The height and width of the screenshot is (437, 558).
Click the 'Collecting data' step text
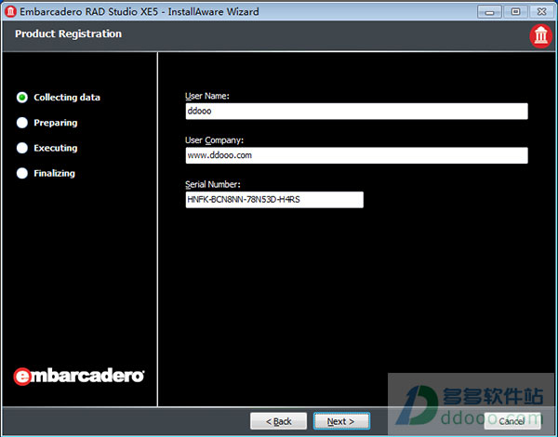(67, 98)
